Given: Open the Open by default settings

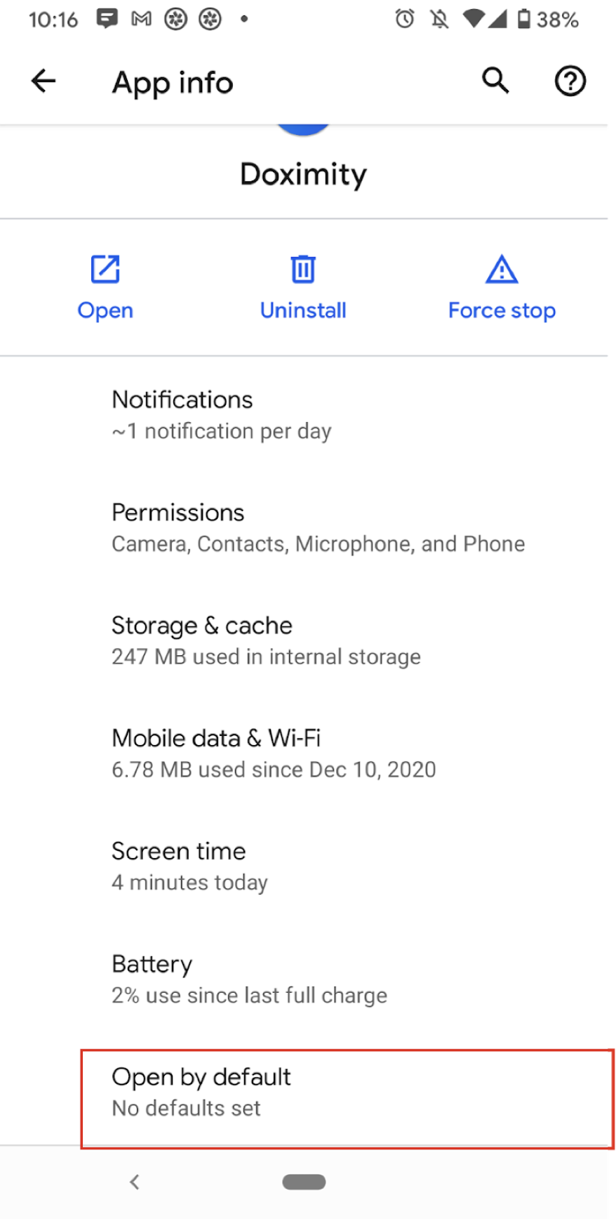Looking at the screenshot, I should (347, 1098).
